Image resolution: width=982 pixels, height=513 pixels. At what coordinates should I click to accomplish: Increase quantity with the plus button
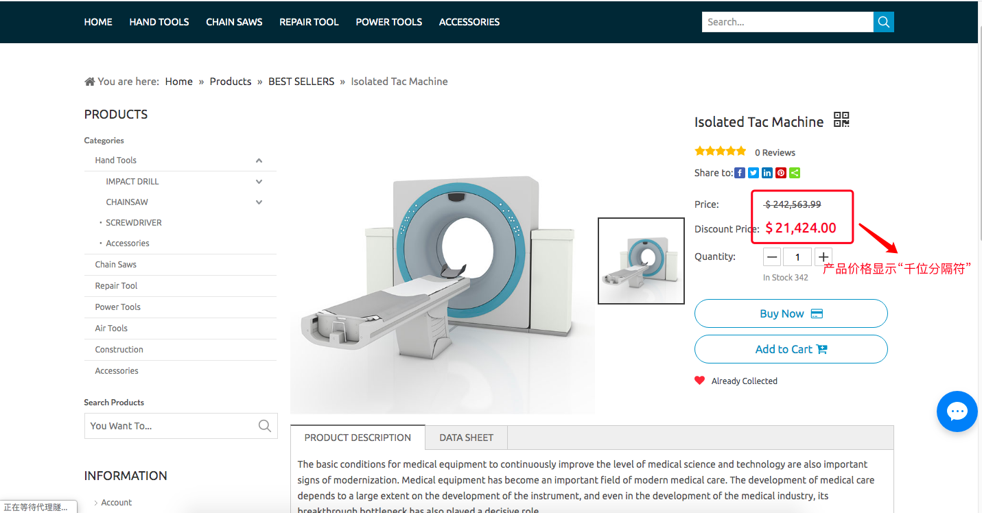823,257
